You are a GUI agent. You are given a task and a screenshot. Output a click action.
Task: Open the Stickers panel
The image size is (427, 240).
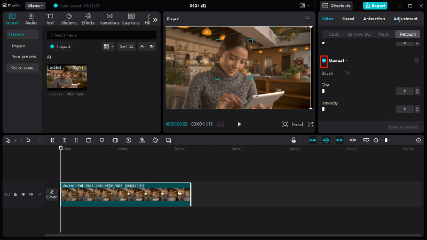point(69,19)
